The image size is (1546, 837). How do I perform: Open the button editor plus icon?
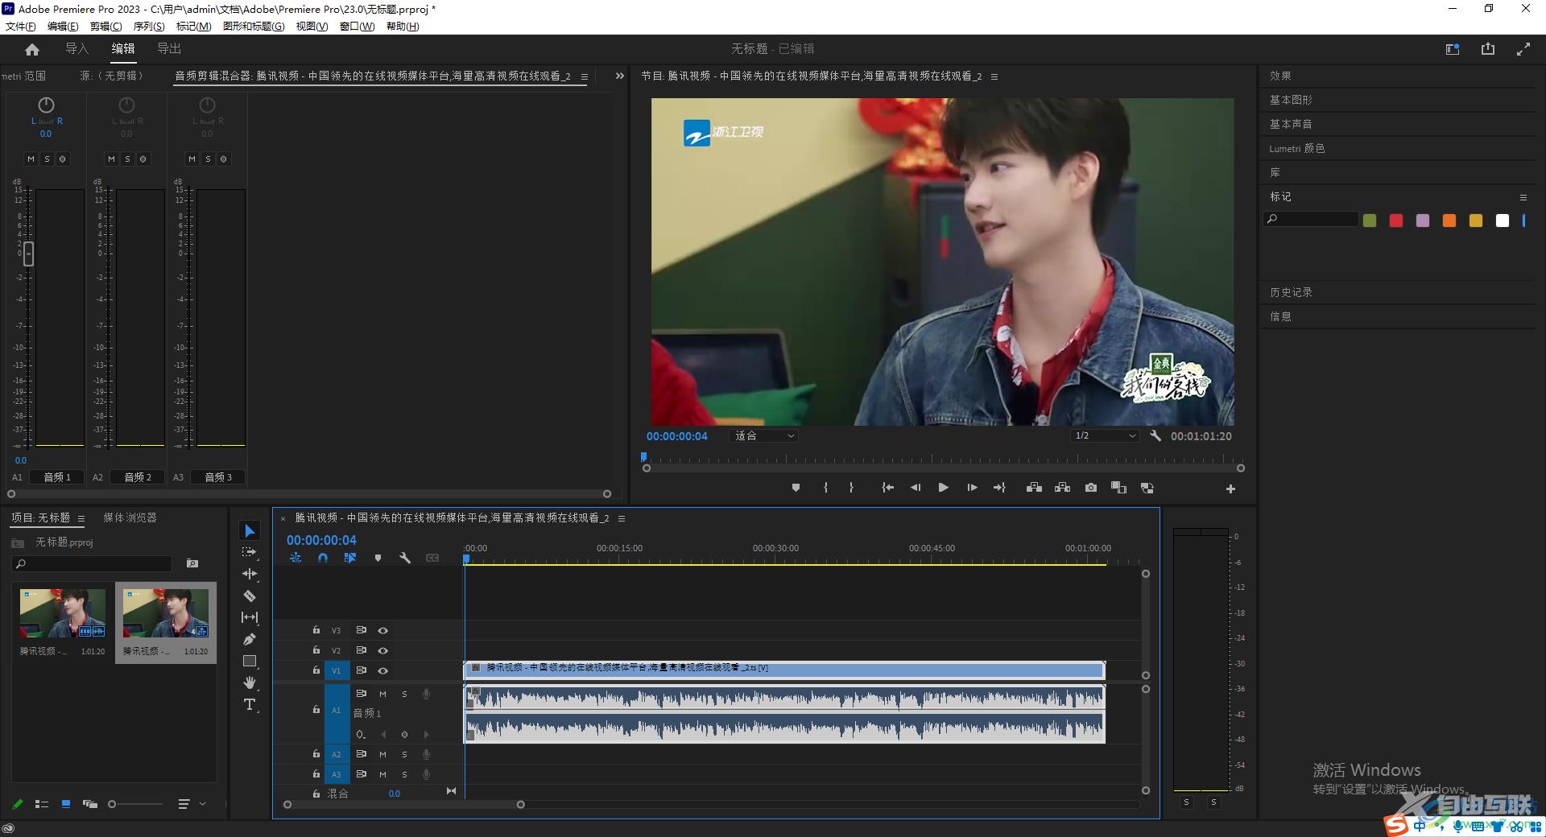(1230, 489)
